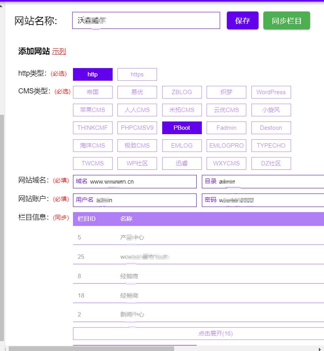Viewport: 324px width, 351px height.
Task: Click the purple 保存 button
Action: [x=242, y=21]
